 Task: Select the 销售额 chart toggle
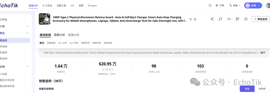(x=262, y=89)
